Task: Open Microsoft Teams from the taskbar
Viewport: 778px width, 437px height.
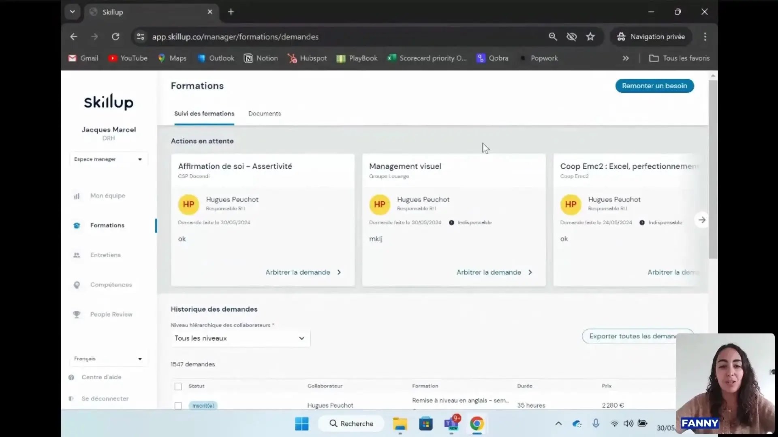Action: (x=451, y=424)
